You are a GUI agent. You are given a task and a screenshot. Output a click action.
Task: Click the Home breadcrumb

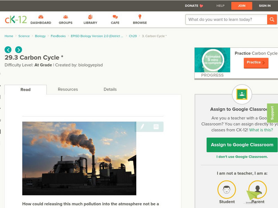(x=9, y=36)
